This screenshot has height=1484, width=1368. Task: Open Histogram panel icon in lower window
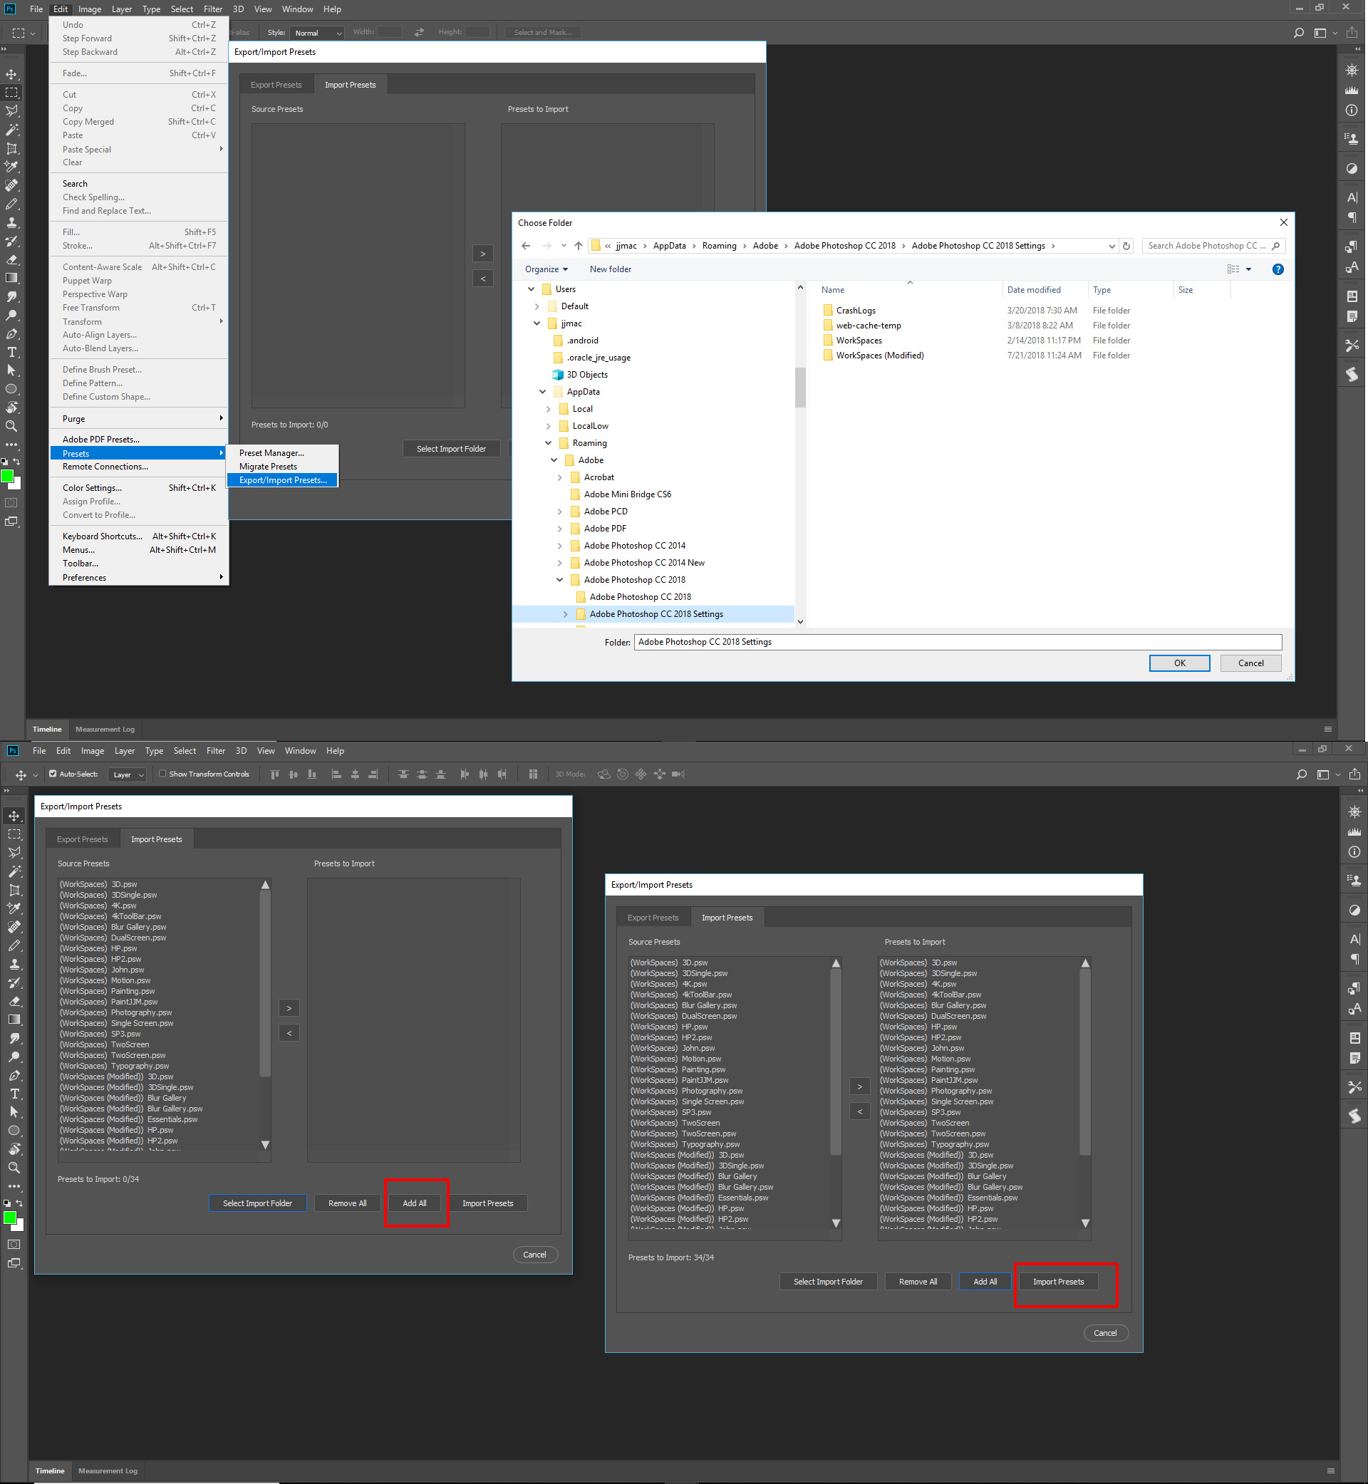point(1354,832)
